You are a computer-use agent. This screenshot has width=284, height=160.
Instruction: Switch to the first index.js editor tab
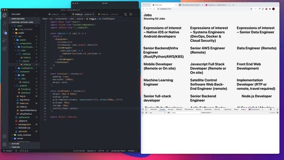click(x=57, y=14)
